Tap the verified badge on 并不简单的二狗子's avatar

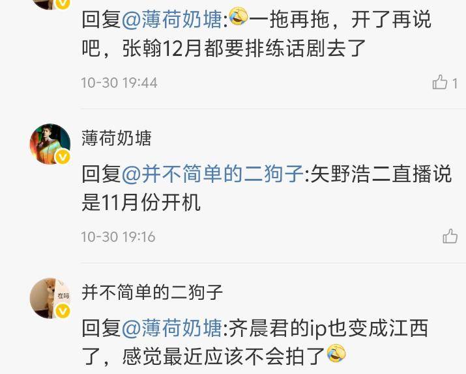tap(63, 312)
